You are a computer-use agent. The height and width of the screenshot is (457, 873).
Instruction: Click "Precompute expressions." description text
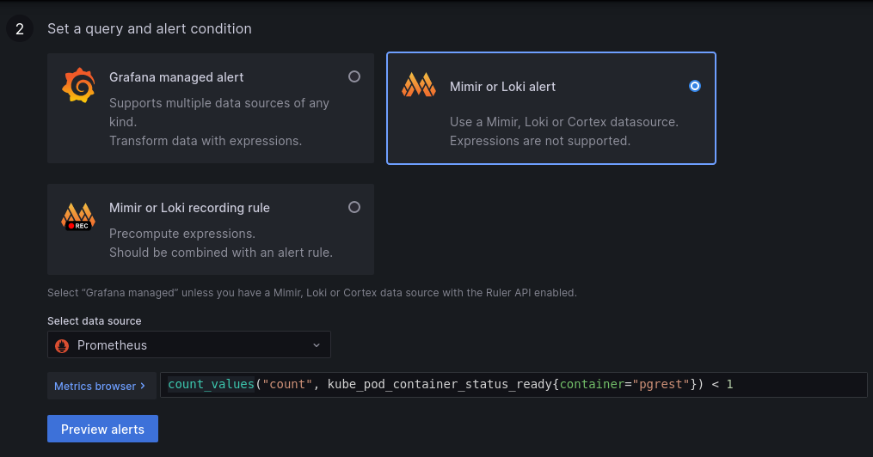(182, 234)
